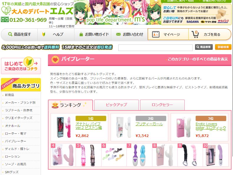Click the shopping cart icon カゴを見る
The height and width of the screenshot is (175, 233).
pyautogui.click(x=195, y=34)
